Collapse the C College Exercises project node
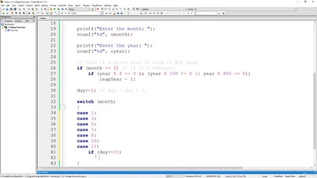 2,27
